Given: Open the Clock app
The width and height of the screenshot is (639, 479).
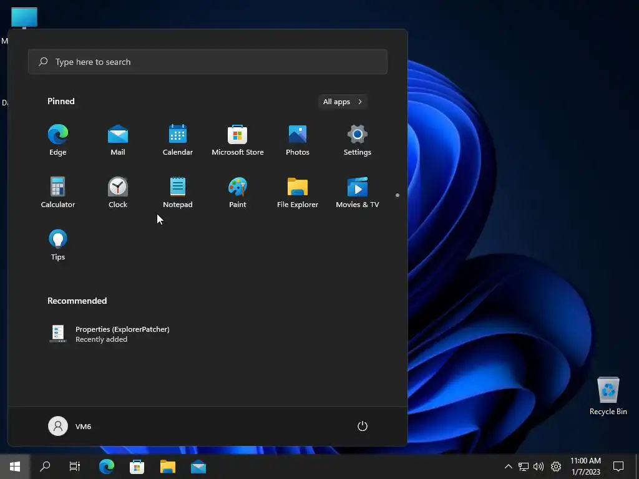Looking at the screenshot, I should [118, 193].
